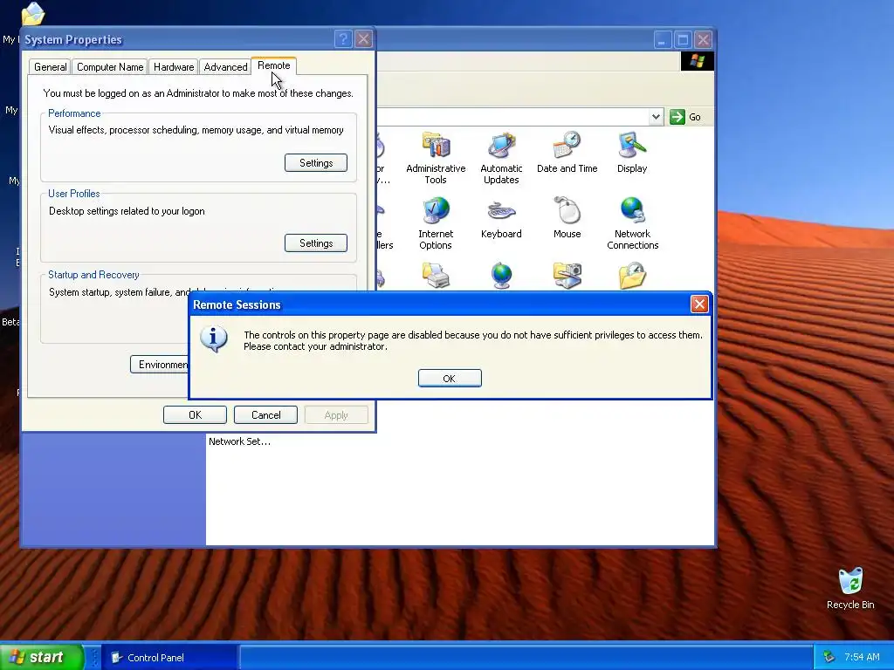Switch to the Hardware tab

pos(174,66)
